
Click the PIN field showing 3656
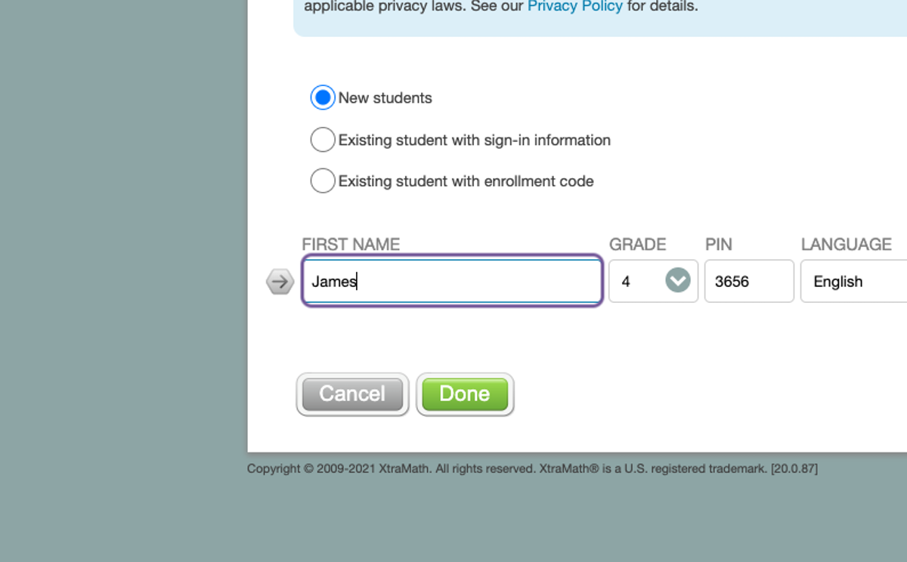point(748,281)
